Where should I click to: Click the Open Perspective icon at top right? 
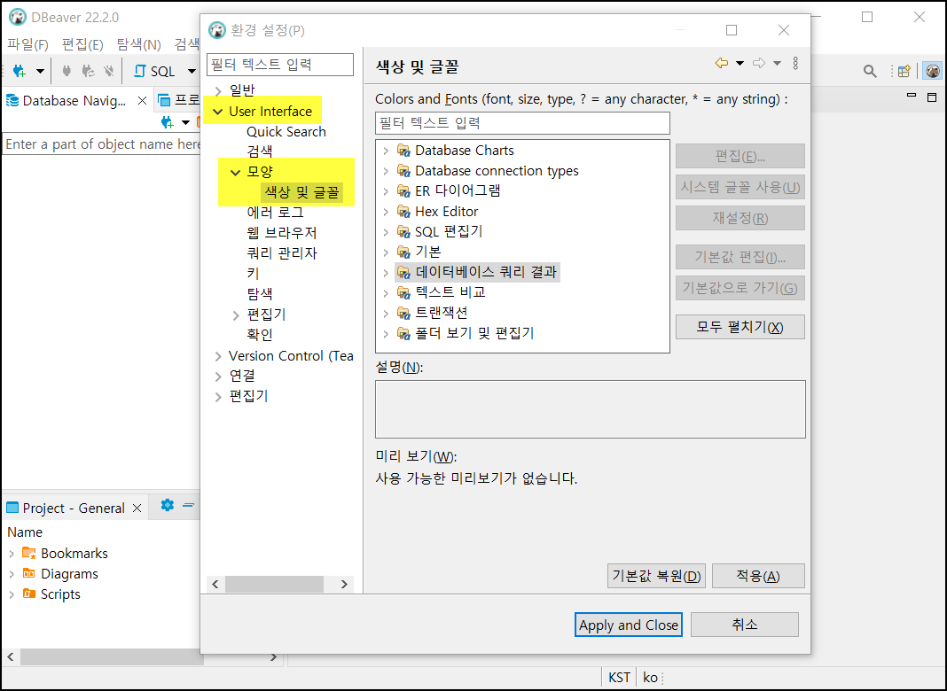tap(904, 71)
